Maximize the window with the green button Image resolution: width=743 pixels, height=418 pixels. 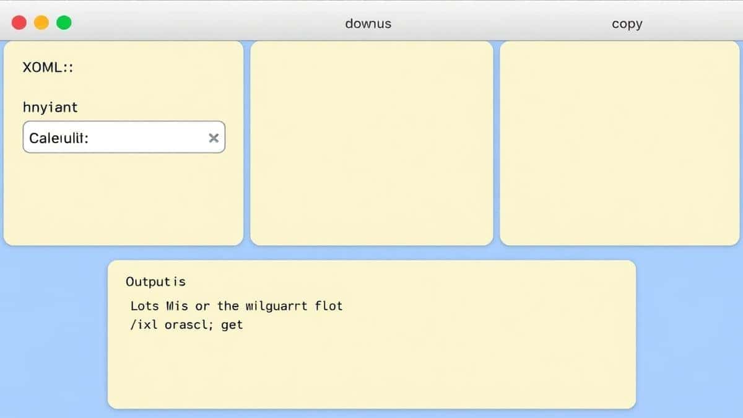(x=64, y=23)
